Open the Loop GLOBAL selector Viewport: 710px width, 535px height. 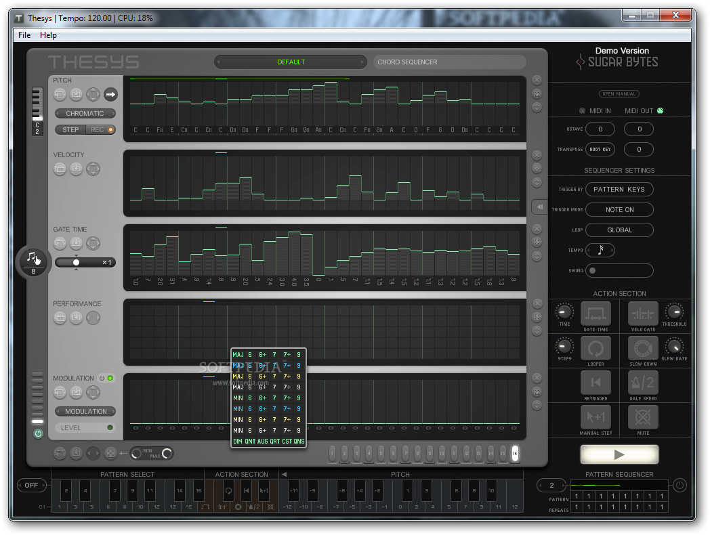(619, 230)
